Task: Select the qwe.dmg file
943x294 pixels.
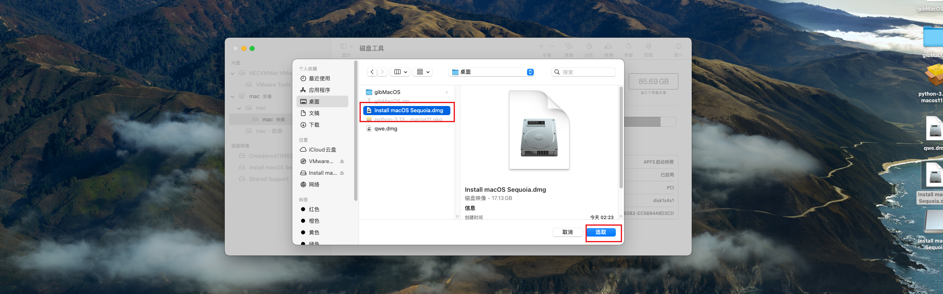Action: (x=407, y=128)
